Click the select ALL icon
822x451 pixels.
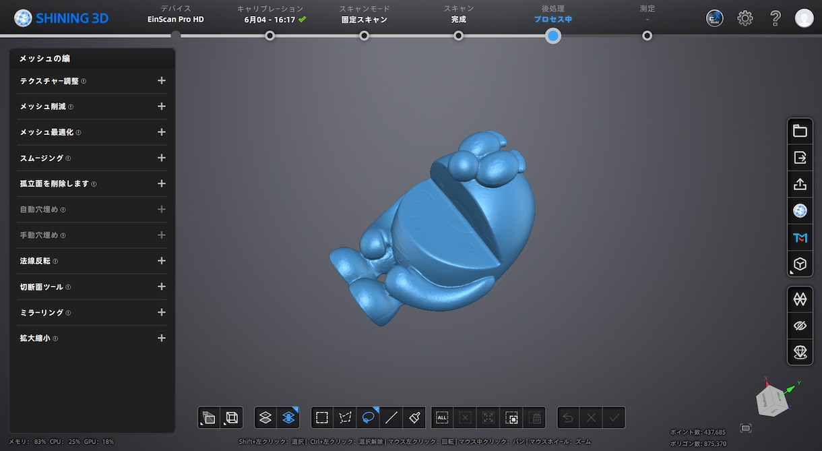pyautogui.click(x=442, y=418)
